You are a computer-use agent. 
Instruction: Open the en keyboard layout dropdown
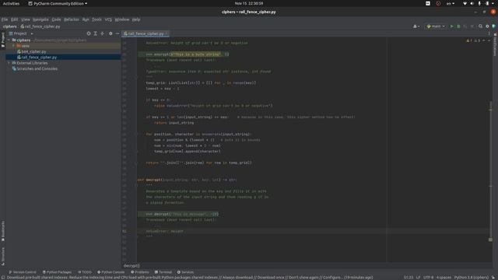[x=451, y=3]
